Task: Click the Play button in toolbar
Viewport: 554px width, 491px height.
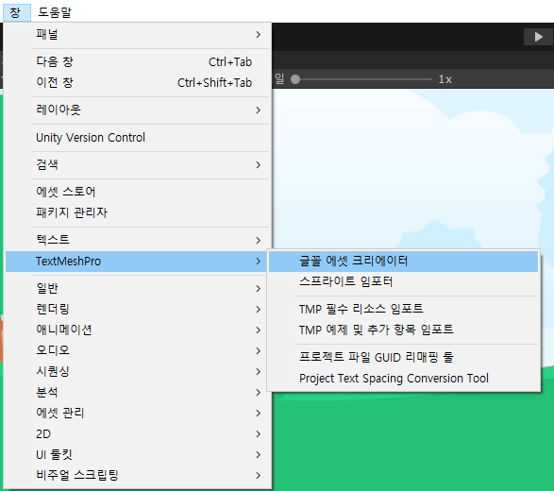Action: coord(538,37)
